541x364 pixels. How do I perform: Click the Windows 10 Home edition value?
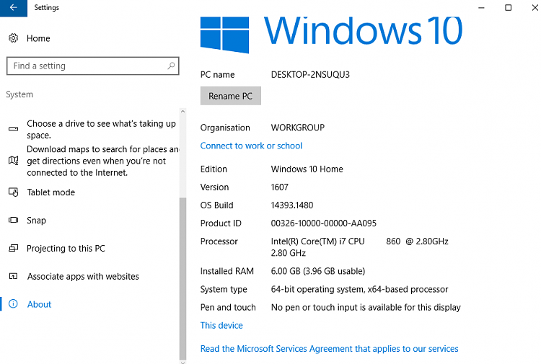(307, 169)
